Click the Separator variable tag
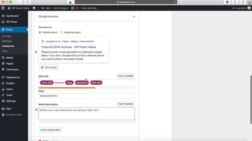 [82, 83]
